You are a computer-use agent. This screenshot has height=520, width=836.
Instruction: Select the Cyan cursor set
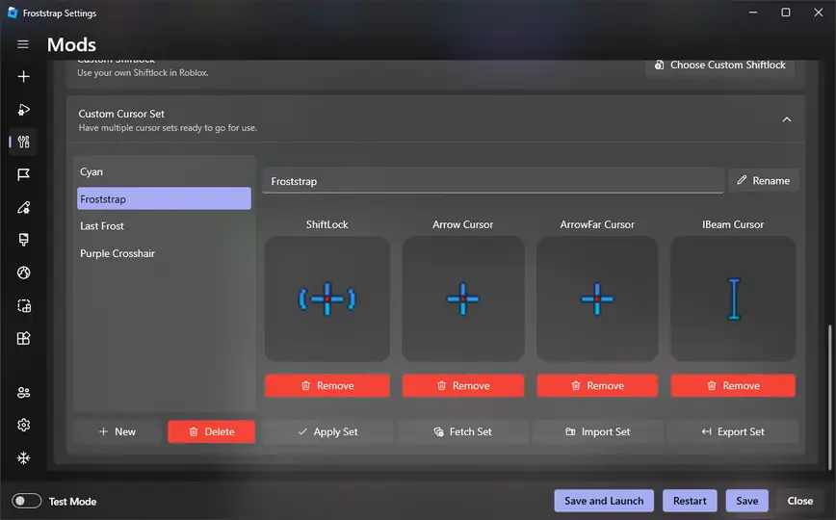[x=164, y=171]
